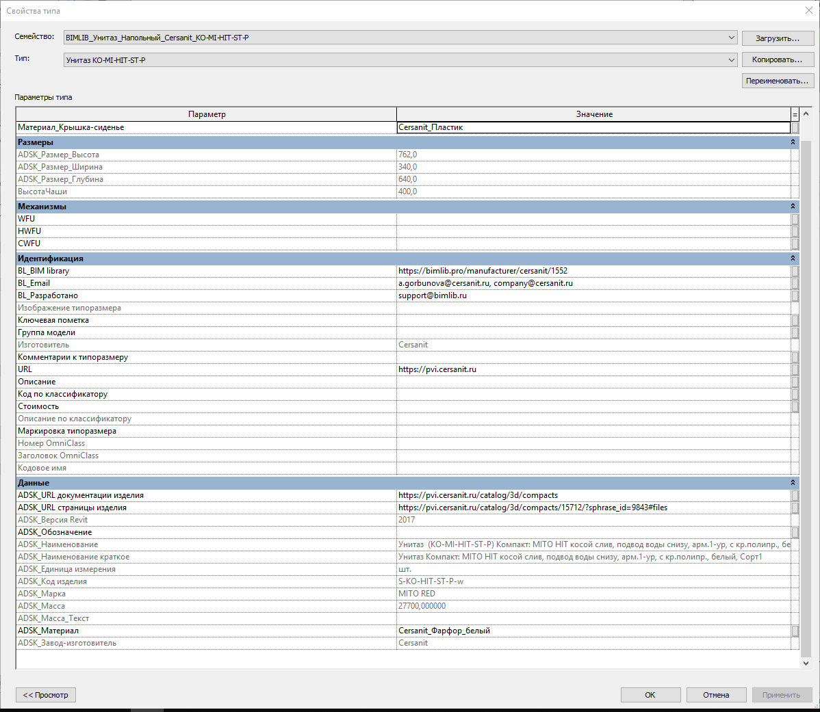Click associate button in ADSK_Материал row
The width and height of the screenshot is (820, 712).
click(795, 631)
